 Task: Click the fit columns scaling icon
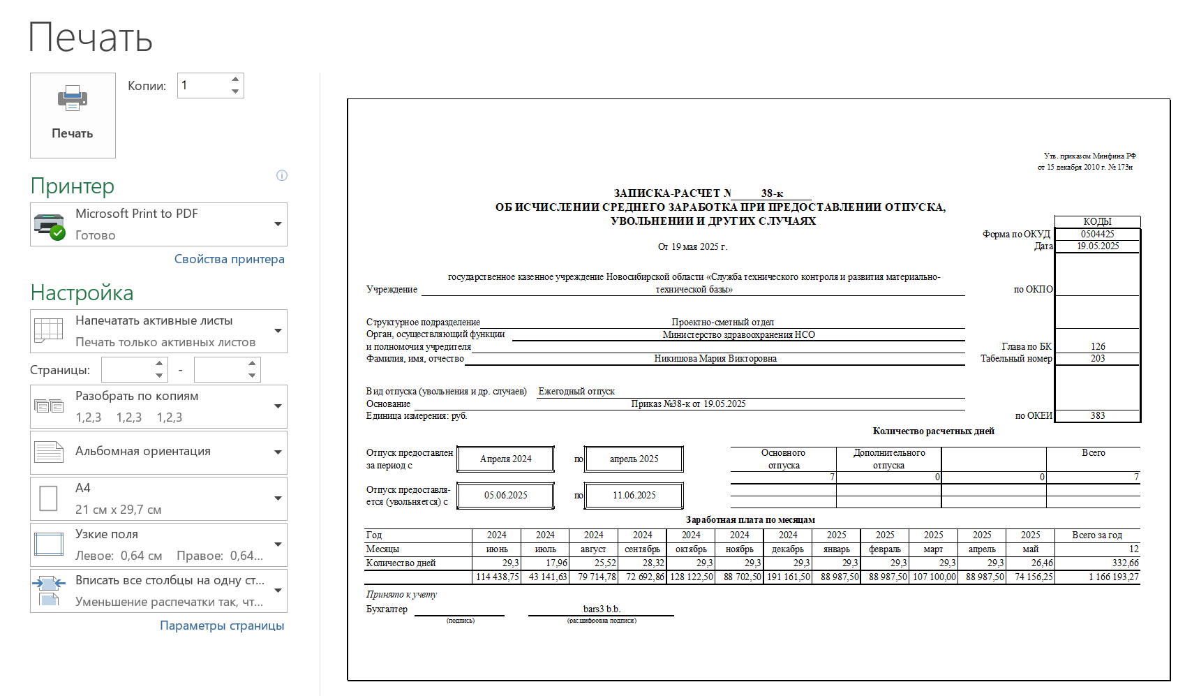tap(49, 591)
